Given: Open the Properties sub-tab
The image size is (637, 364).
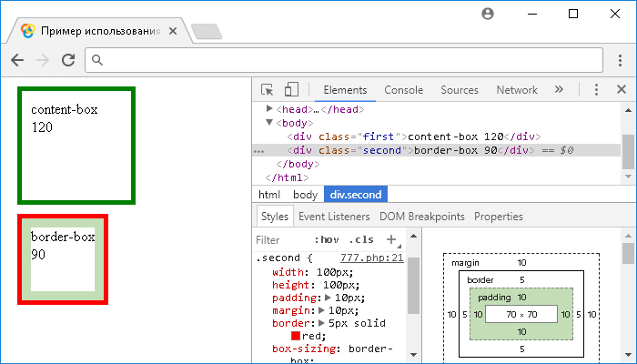Looking at the screenshot, I should 498,217.
